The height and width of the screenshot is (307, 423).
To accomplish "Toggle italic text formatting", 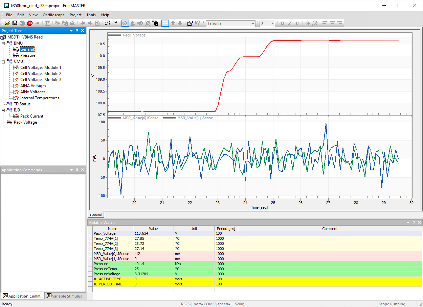I will 289,23.
